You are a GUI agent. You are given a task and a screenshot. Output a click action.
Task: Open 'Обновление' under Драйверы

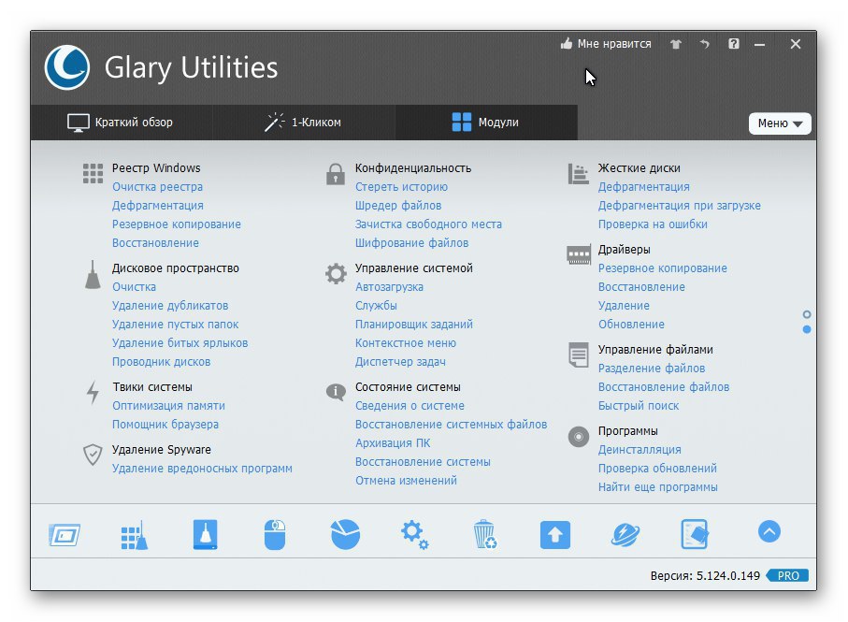pyautogui.click(x=631, y=324)
